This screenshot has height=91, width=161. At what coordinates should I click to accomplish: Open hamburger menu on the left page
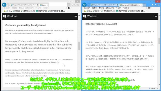pyautogui.click(x=76, y=16)
